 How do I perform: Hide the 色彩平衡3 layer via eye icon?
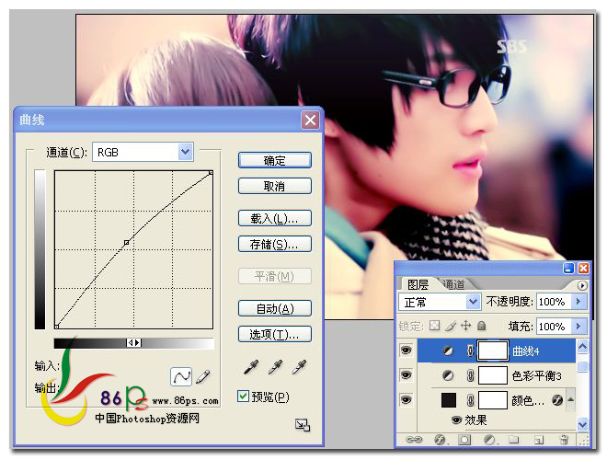(x=406, y=375)
